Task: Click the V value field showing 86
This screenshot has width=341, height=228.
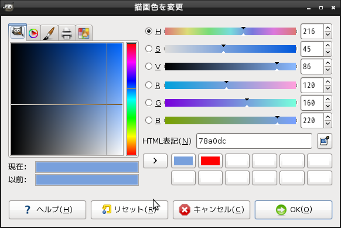Action: coord(312,67)
